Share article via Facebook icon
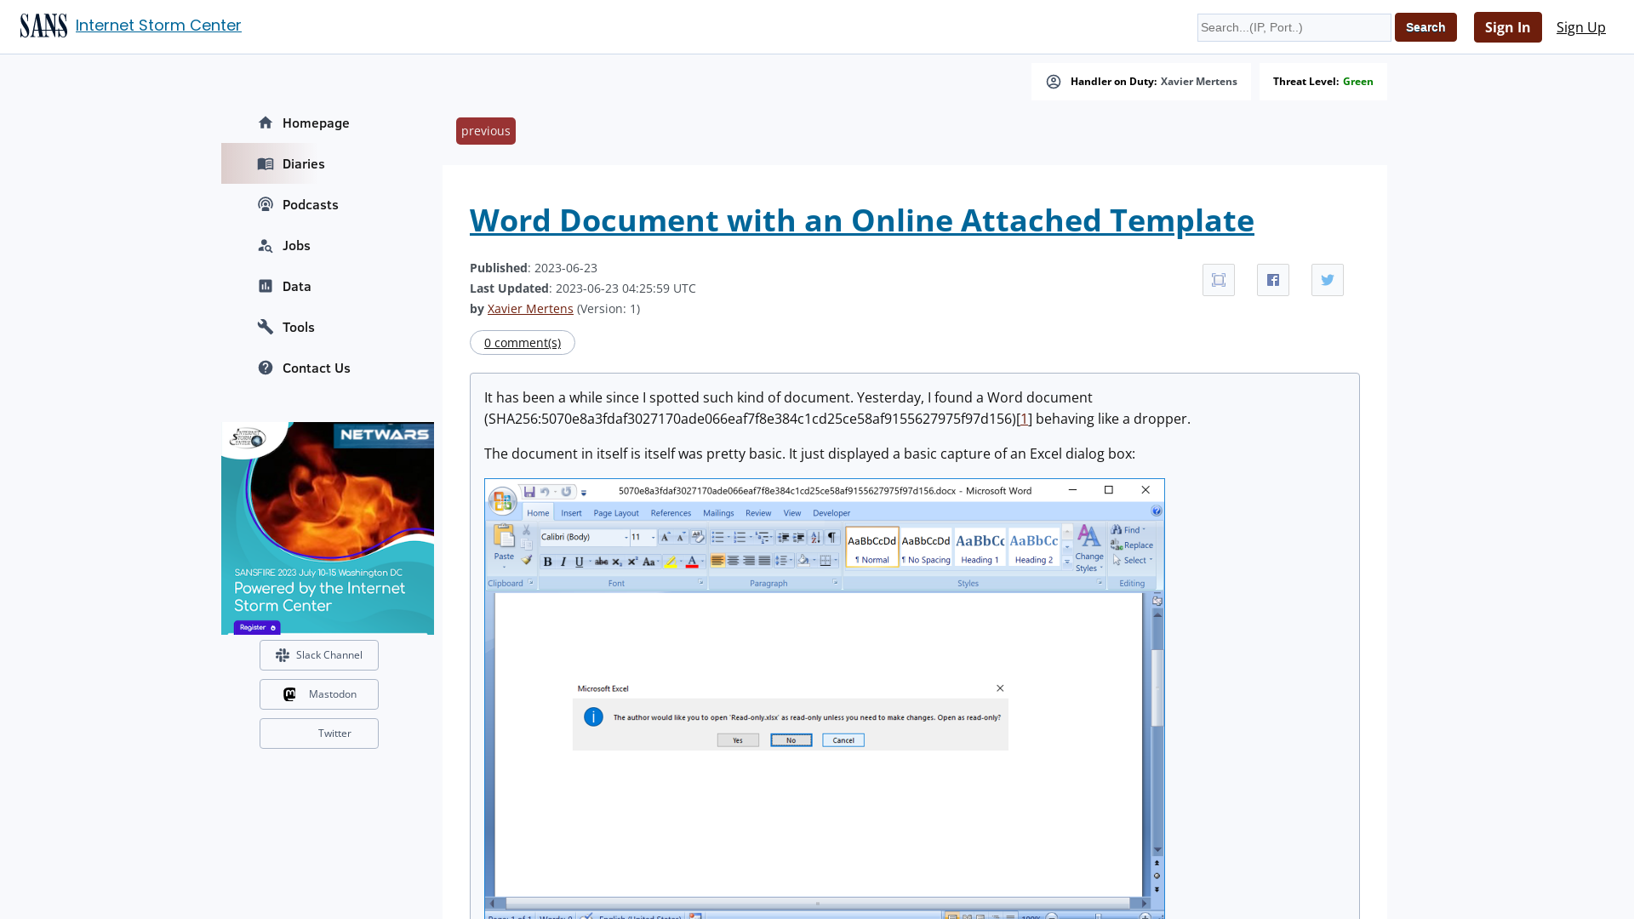Image resolution: width=1634 pixels, height=919 pixels. 1272,279
